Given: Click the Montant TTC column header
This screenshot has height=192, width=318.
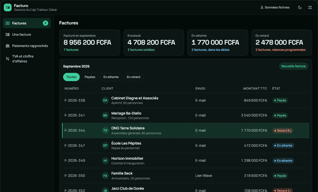Looking at the screenshot, I should (x=255, y=88).
